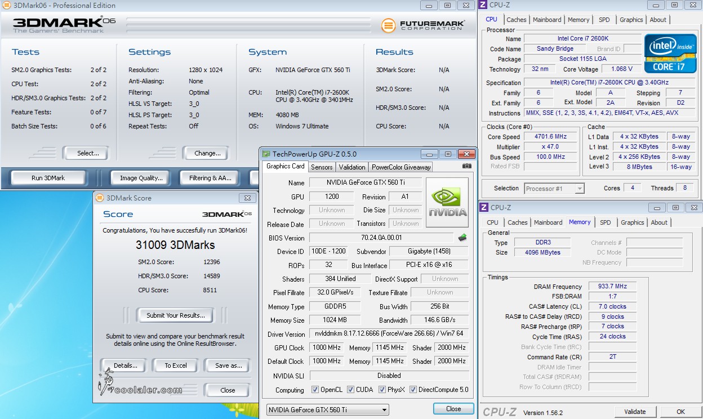The image size is (703, 419).
Task: Click the Instructions field in CPU-Z
Action: point(611,113)
